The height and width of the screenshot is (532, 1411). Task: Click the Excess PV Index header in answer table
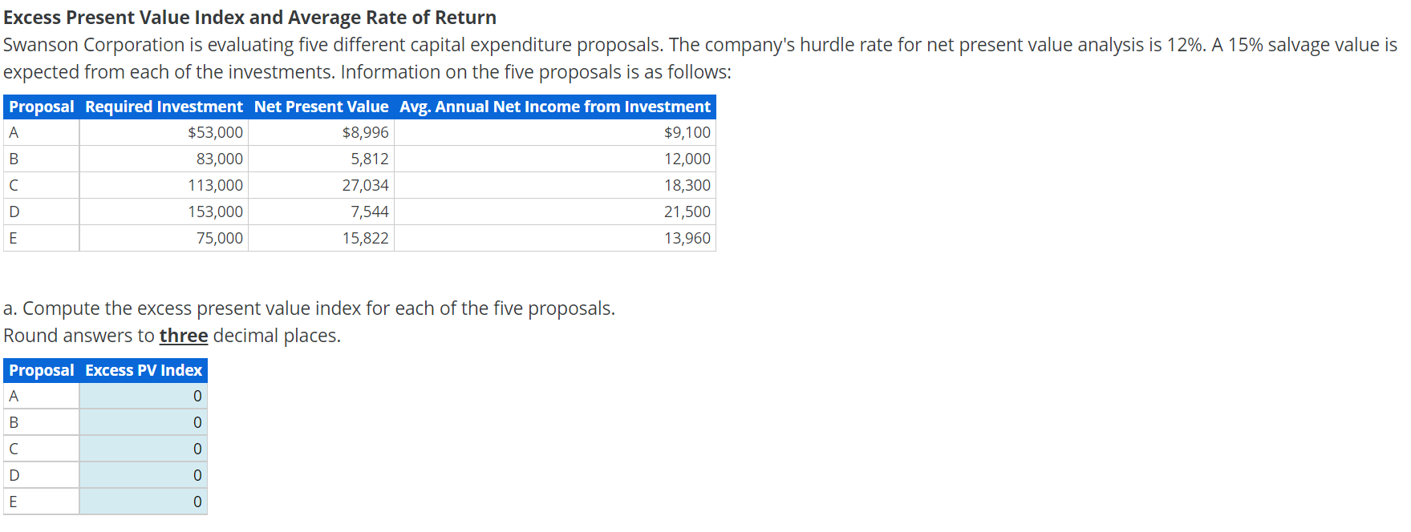click(x=143, y=370)
